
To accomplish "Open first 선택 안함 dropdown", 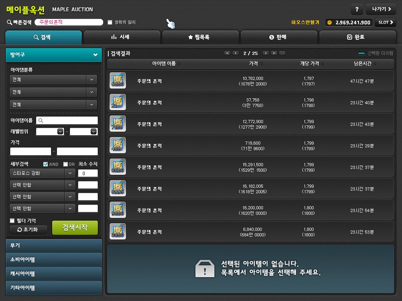I will [42, 185].
